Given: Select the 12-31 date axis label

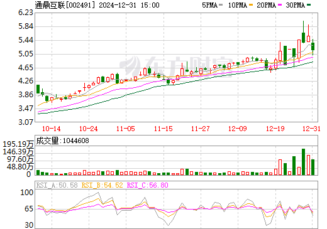Looking at the screenshot, I should coord(311,129).
